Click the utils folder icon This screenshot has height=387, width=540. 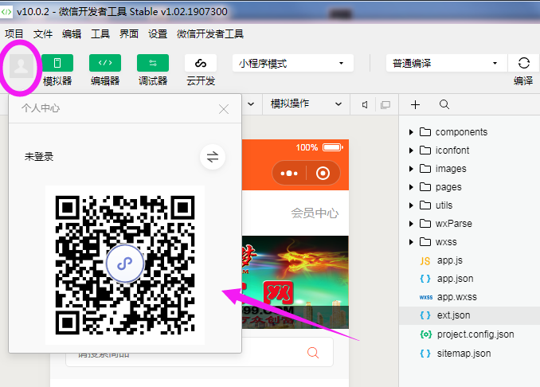pos(425,205)
